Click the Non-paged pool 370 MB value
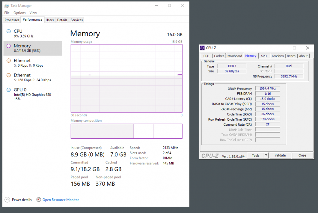The width and height of the screenshot is (318, 213). [x=105, y=184]
